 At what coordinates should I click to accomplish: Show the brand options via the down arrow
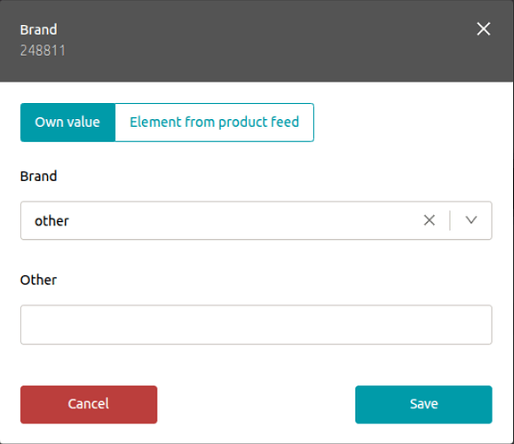click(471, 220)
